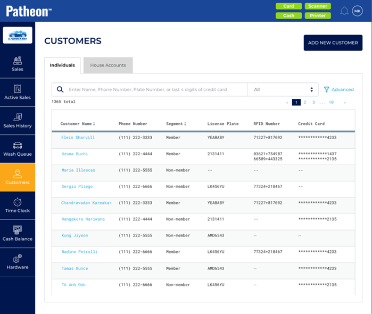Open the Wash Queue car icon
Viewport: 372px width, 314px height.
click(x=18, y=145)
